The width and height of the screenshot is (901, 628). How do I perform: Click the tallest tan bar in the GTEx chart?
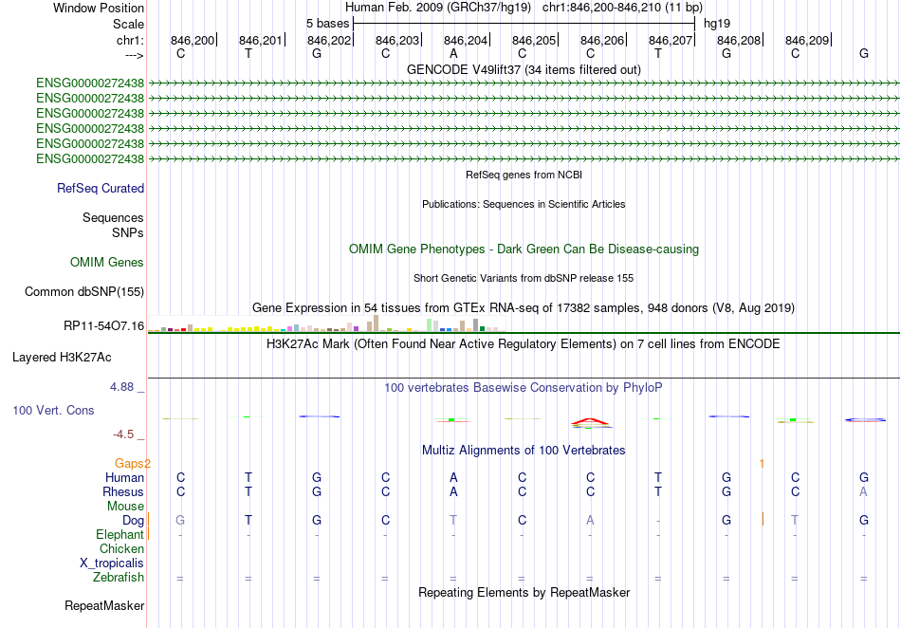(x=377, y=323)
